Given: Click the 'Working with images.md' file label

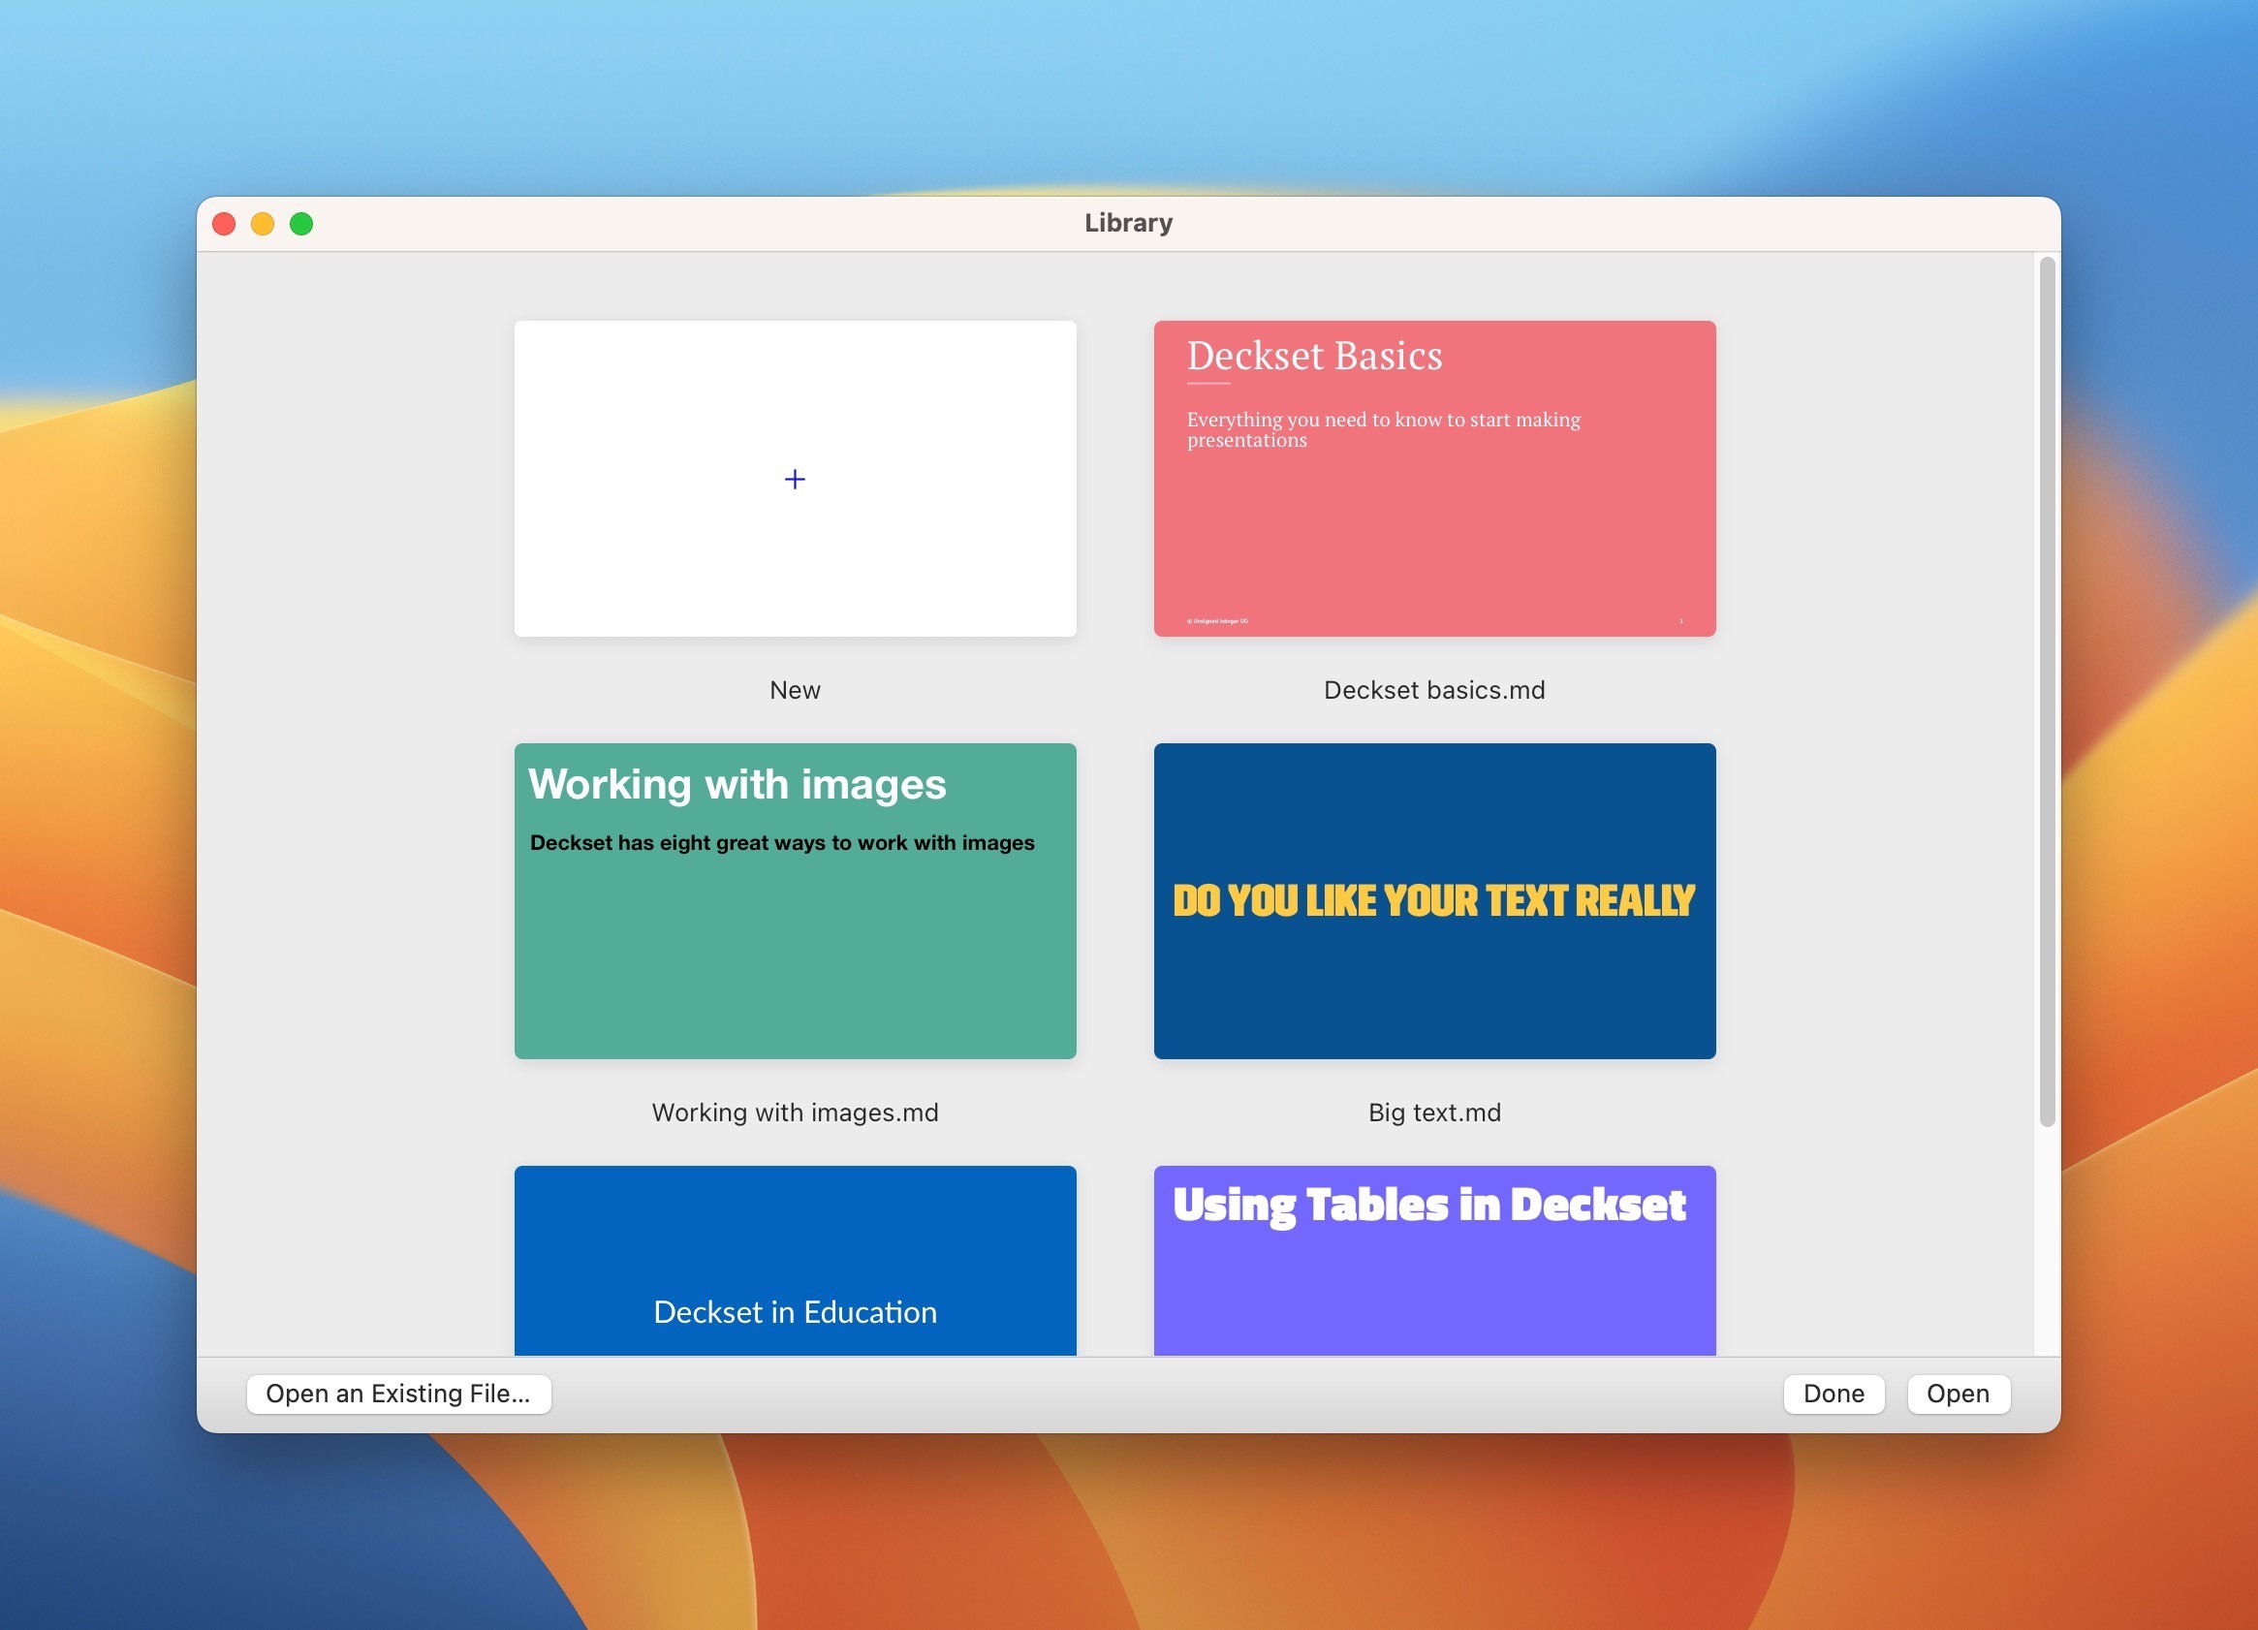Looking at the screenshot, I should 795,1113.
